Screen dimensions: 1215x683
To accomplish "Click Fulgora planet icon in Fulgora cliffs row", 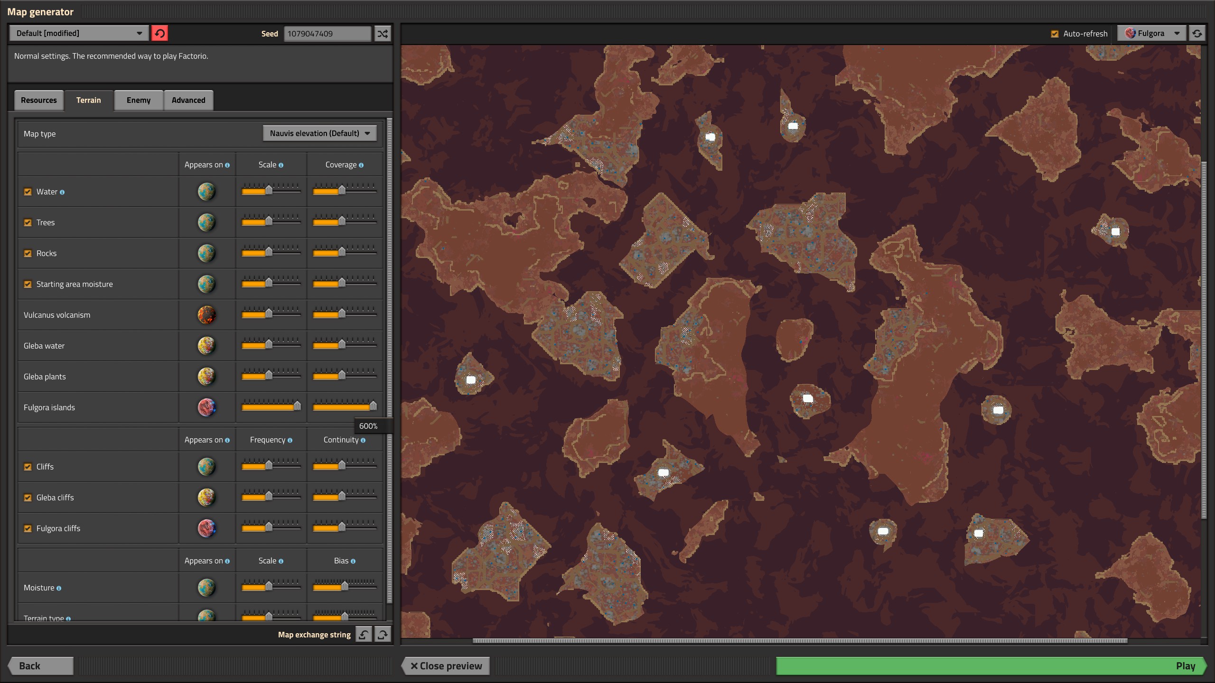I will (x=206, y=528).
